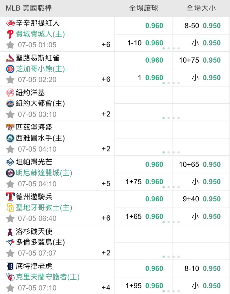This screenshot has width=230, height=294.
Task: Select the 全場讓球 column header
Action: pos(143,8)
